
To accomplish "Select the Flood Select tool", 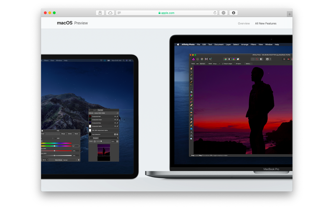I will point(191,85).
